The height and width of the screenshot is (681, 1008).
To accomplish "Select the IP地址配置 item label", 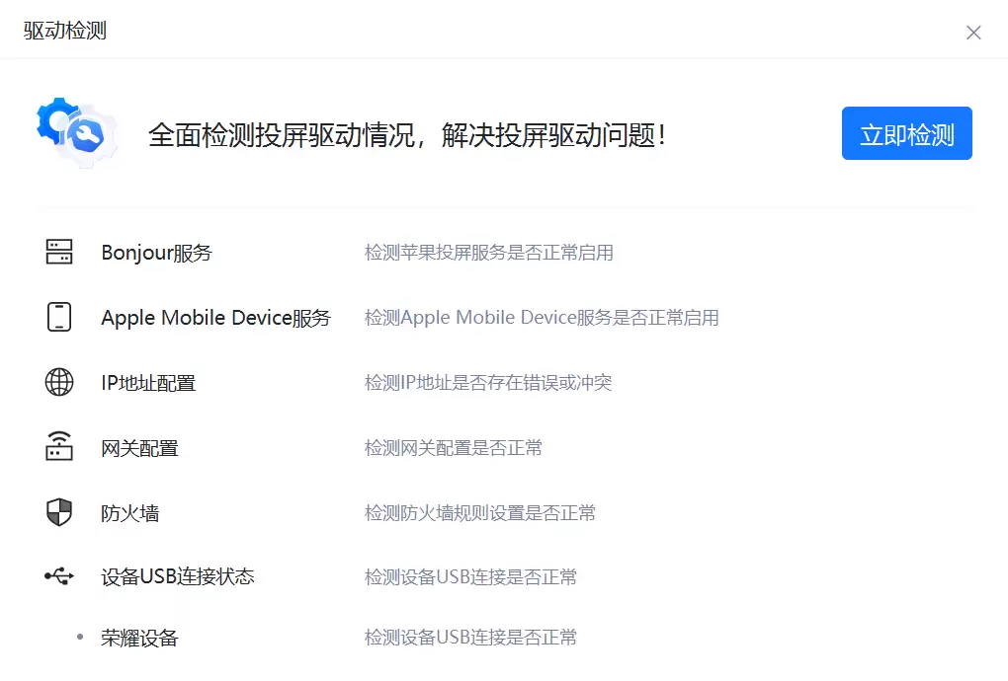I will [x=148, y=383].
